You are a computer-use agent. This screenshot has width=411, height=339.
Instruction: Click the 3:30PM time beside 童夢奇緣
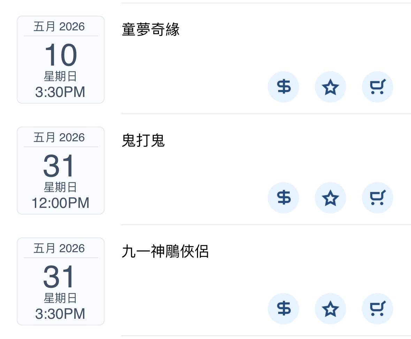(60, 92)
